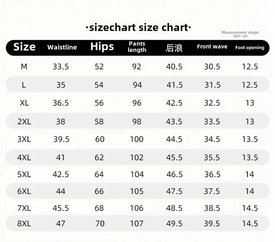Select the 8XL size row label
The height and width of the screenshot is (242, 275).
tap(24, 224)
